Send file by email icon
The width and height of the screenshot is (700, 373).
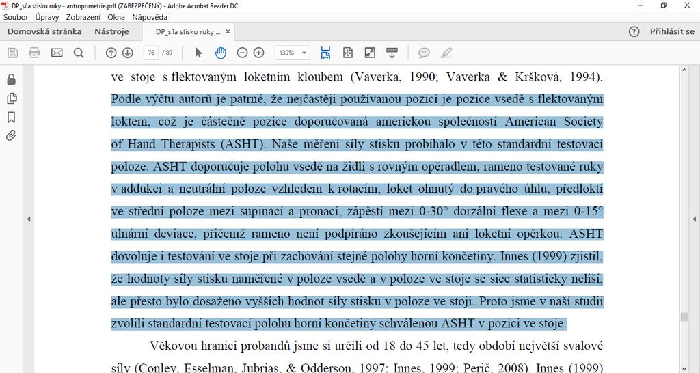[x=57, y=53]
